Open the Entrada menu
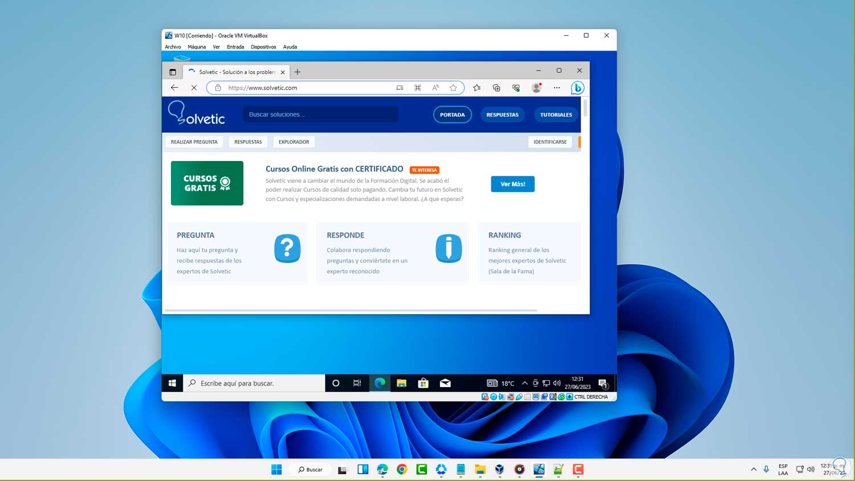The width and height of the screenshot is (855, 481). pyautogui.click(x=235, y=47)
